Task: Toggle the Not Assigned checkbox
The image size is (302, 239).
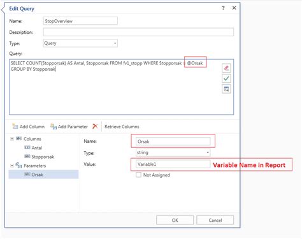Action: (x=138, y=175)
